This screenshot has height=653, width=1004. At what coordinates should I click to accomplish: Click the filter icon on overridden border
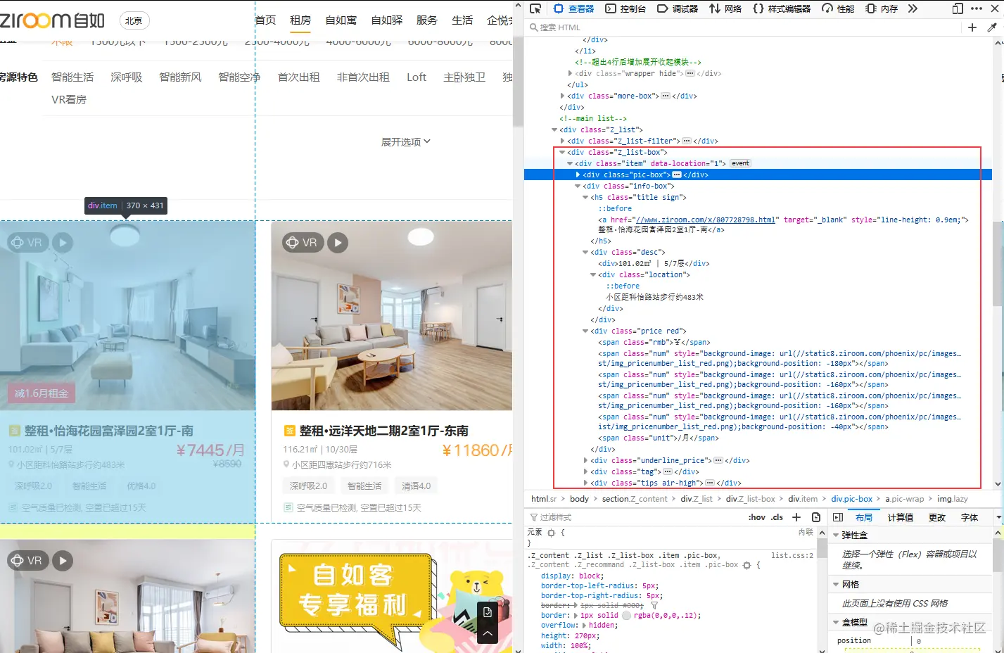tap(654, 605)
